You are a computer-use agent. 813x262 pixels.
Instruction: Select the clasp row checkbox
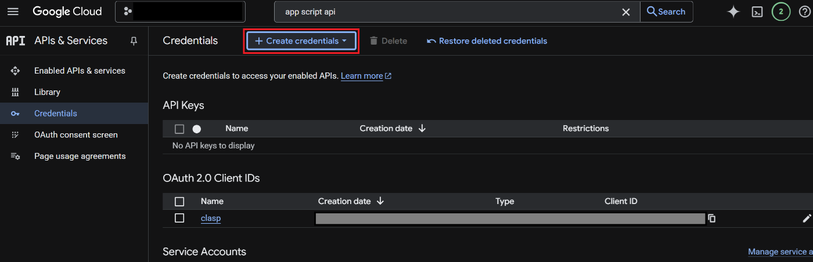pyautogui.click(x=179, y=219)
